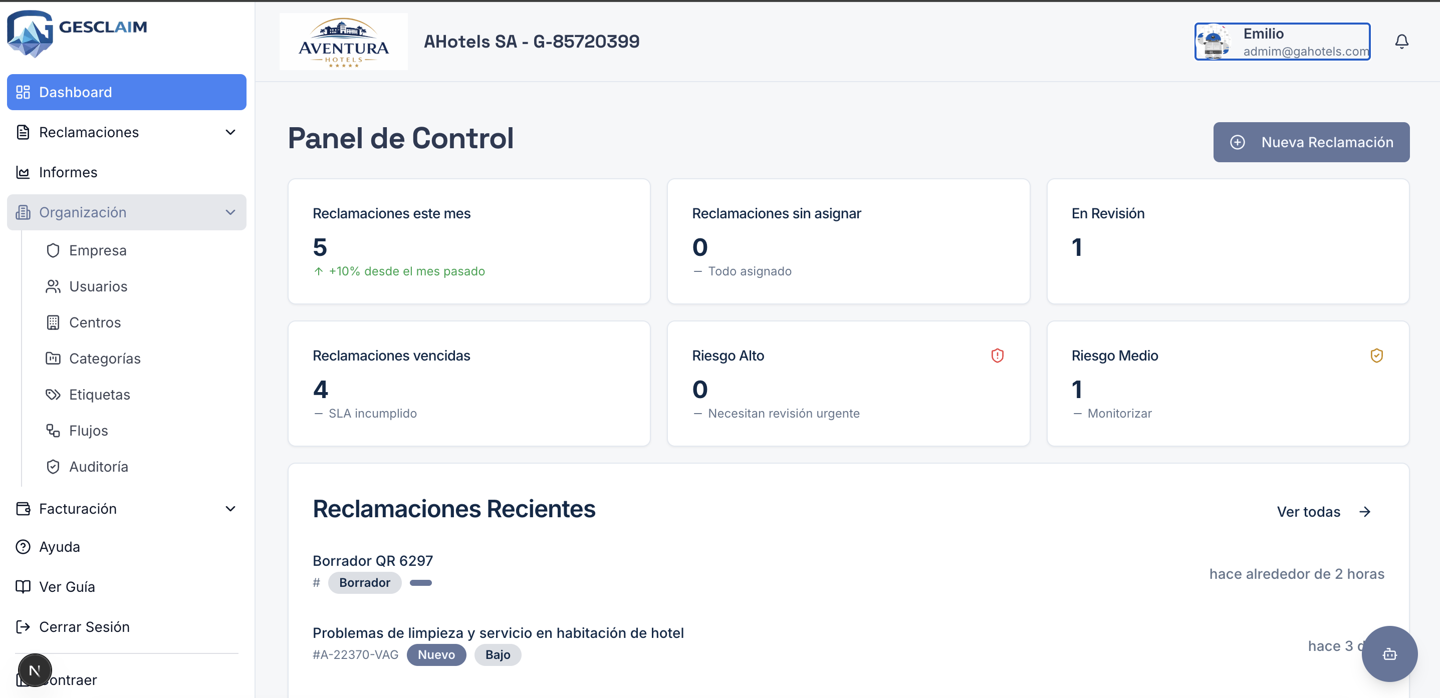This screenshot has height=698, width=1440.
Task: Select the Flujos workflow icon
Action: coord(52,430)
